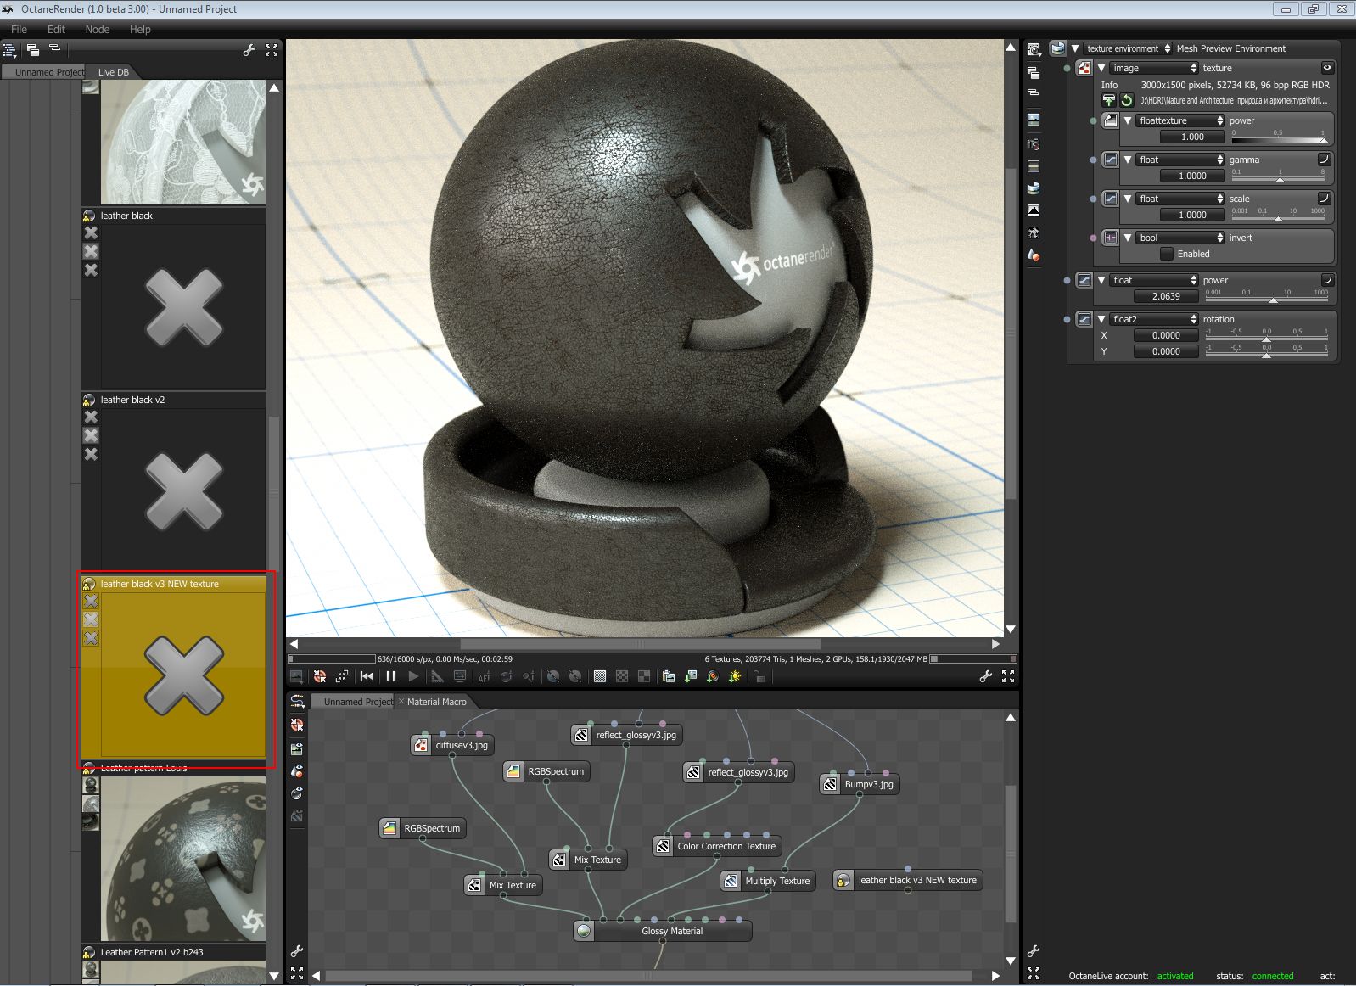Select the leather black v3 NEW texture node
Image resolution: width=1356 pixels, height=986 pixels.
[907, 880]
